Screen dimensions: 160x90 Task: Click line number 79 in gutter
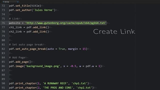click(x=3, y=36)
